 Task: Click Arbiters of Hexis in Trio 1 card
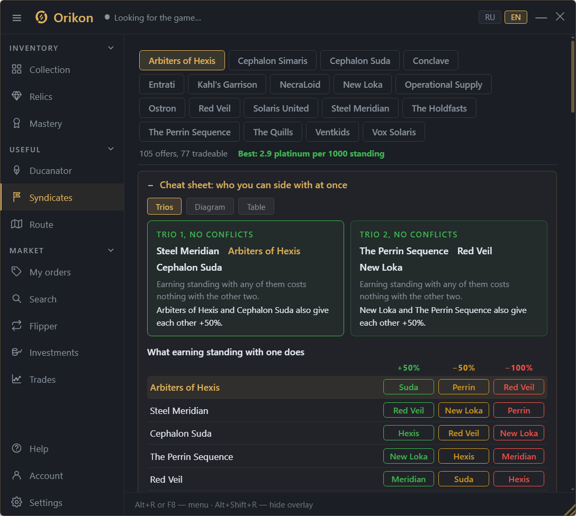pos(264,251)
